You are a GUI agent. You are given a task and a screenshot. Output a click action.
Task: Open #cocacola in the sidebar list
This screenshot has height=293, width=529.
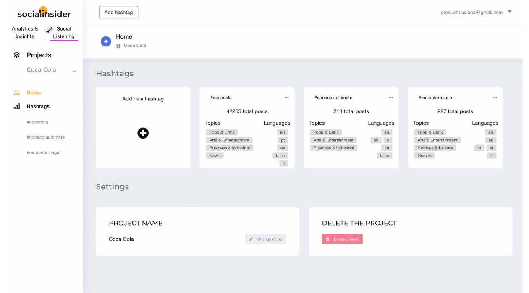click(x=37, y=122)
